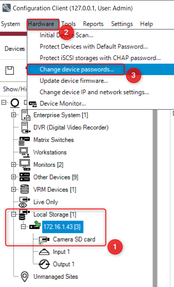Select the VRM Devices database icon
Screen dimensions: 174x287
(25, 189)
